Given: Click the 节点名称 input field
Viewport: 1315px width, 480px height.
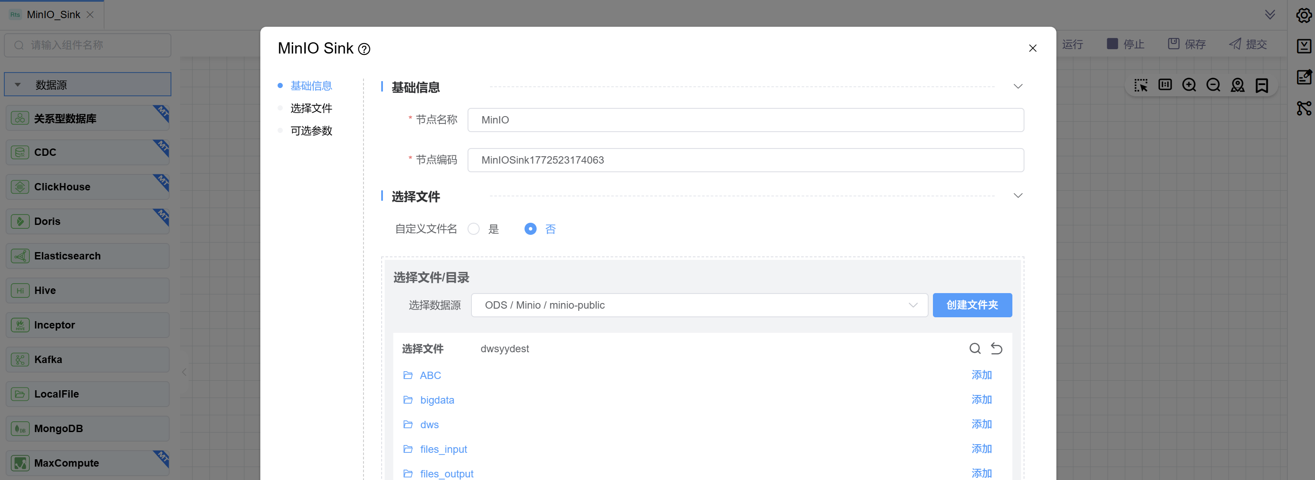Looking at the screenshot, I should point(745,120).
